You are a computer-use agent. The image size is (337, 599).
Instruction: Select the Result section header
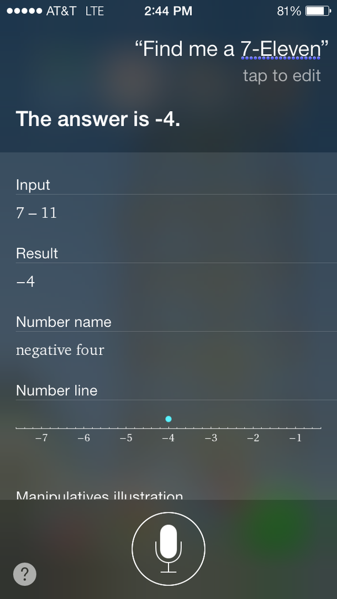37,254
